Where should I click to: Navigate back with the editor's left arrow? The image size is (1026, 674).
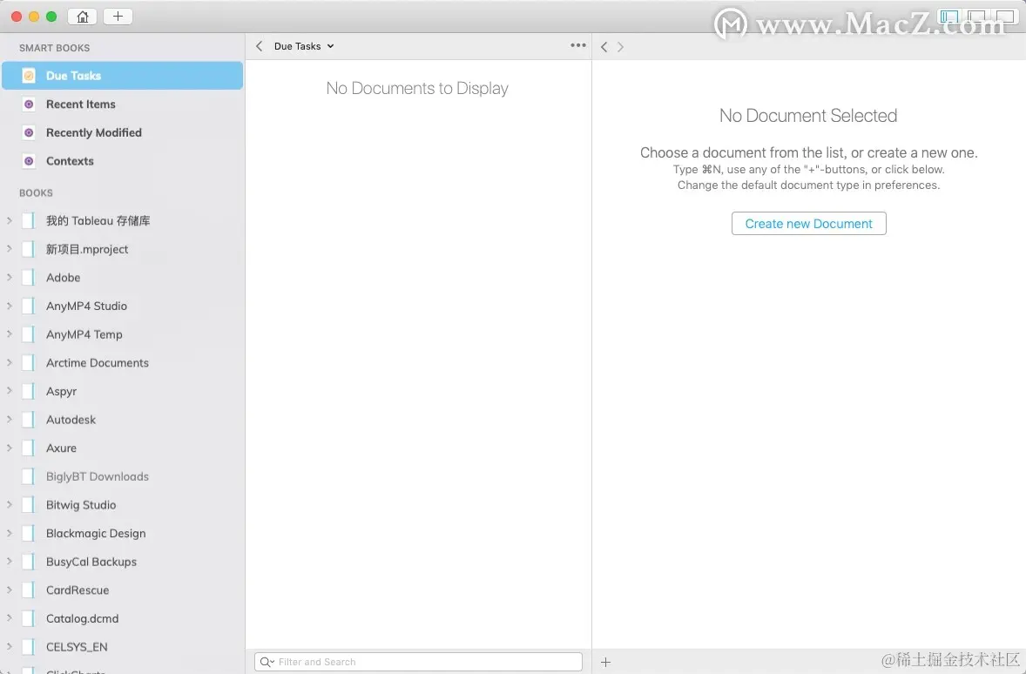[604, 46]
